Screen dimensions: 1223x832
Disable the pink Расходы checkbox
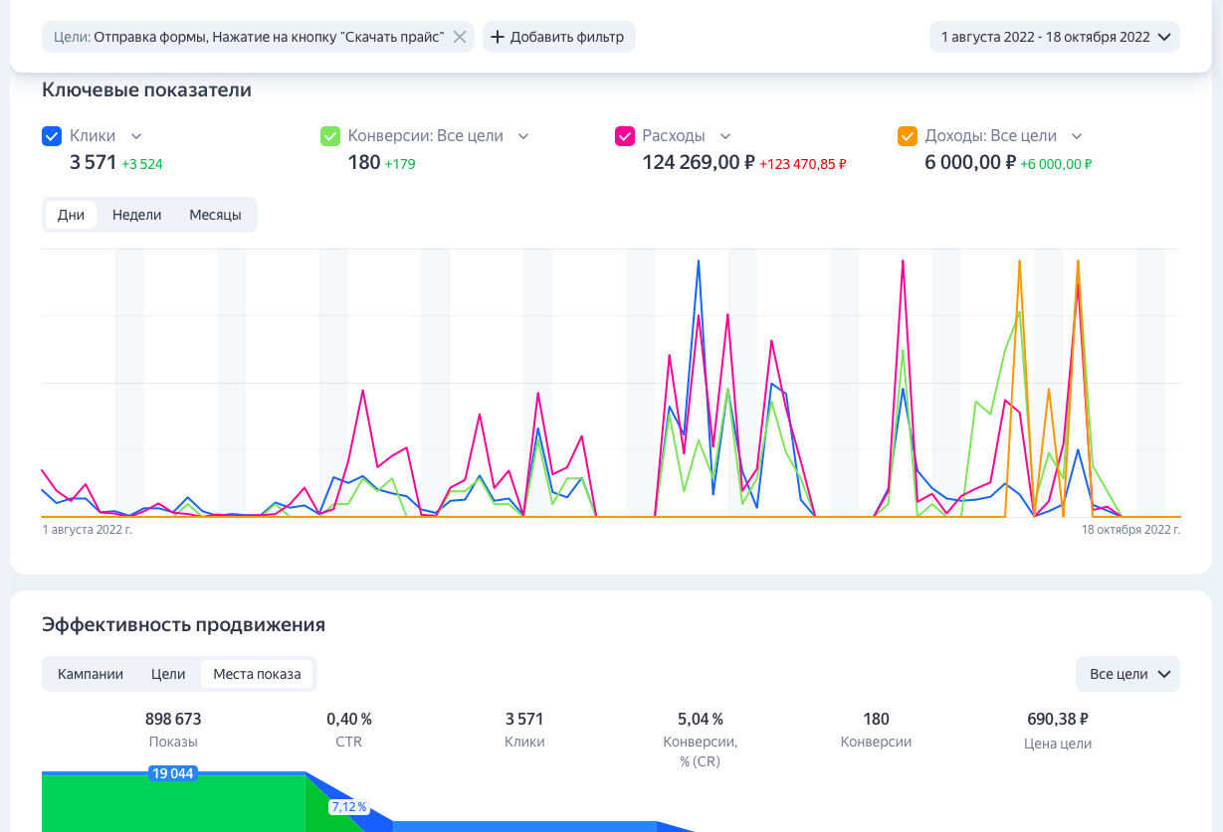click(x=625, y=136)
